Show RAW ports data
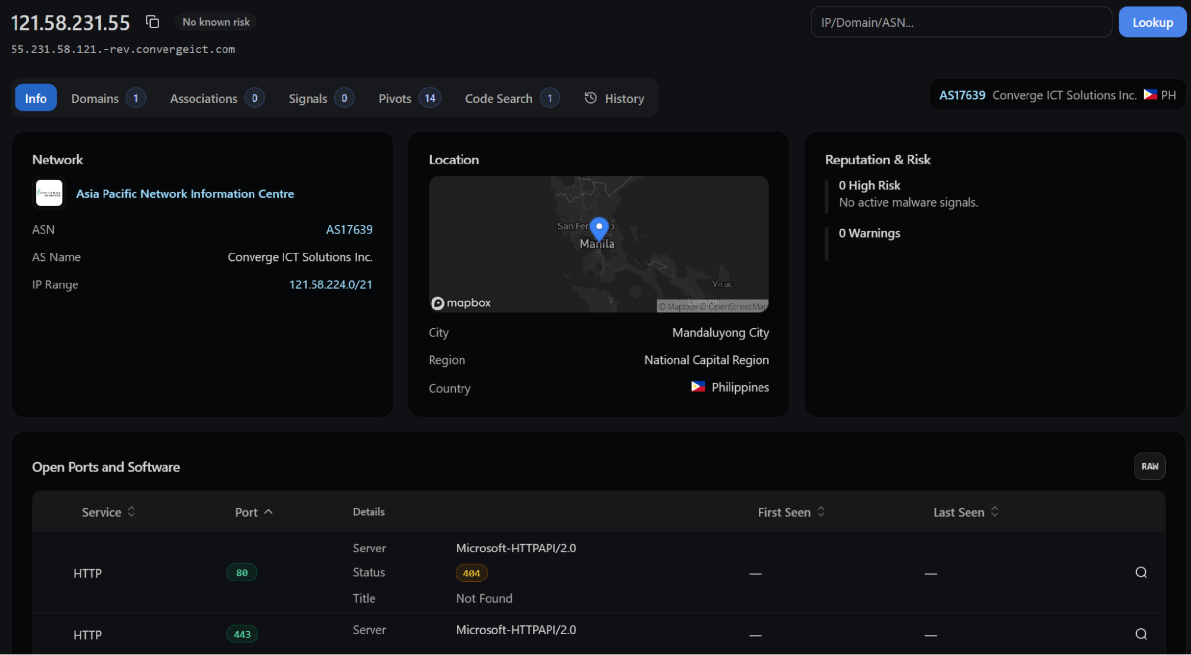The image size is (1191, 655). click(x=1149, y=466)
